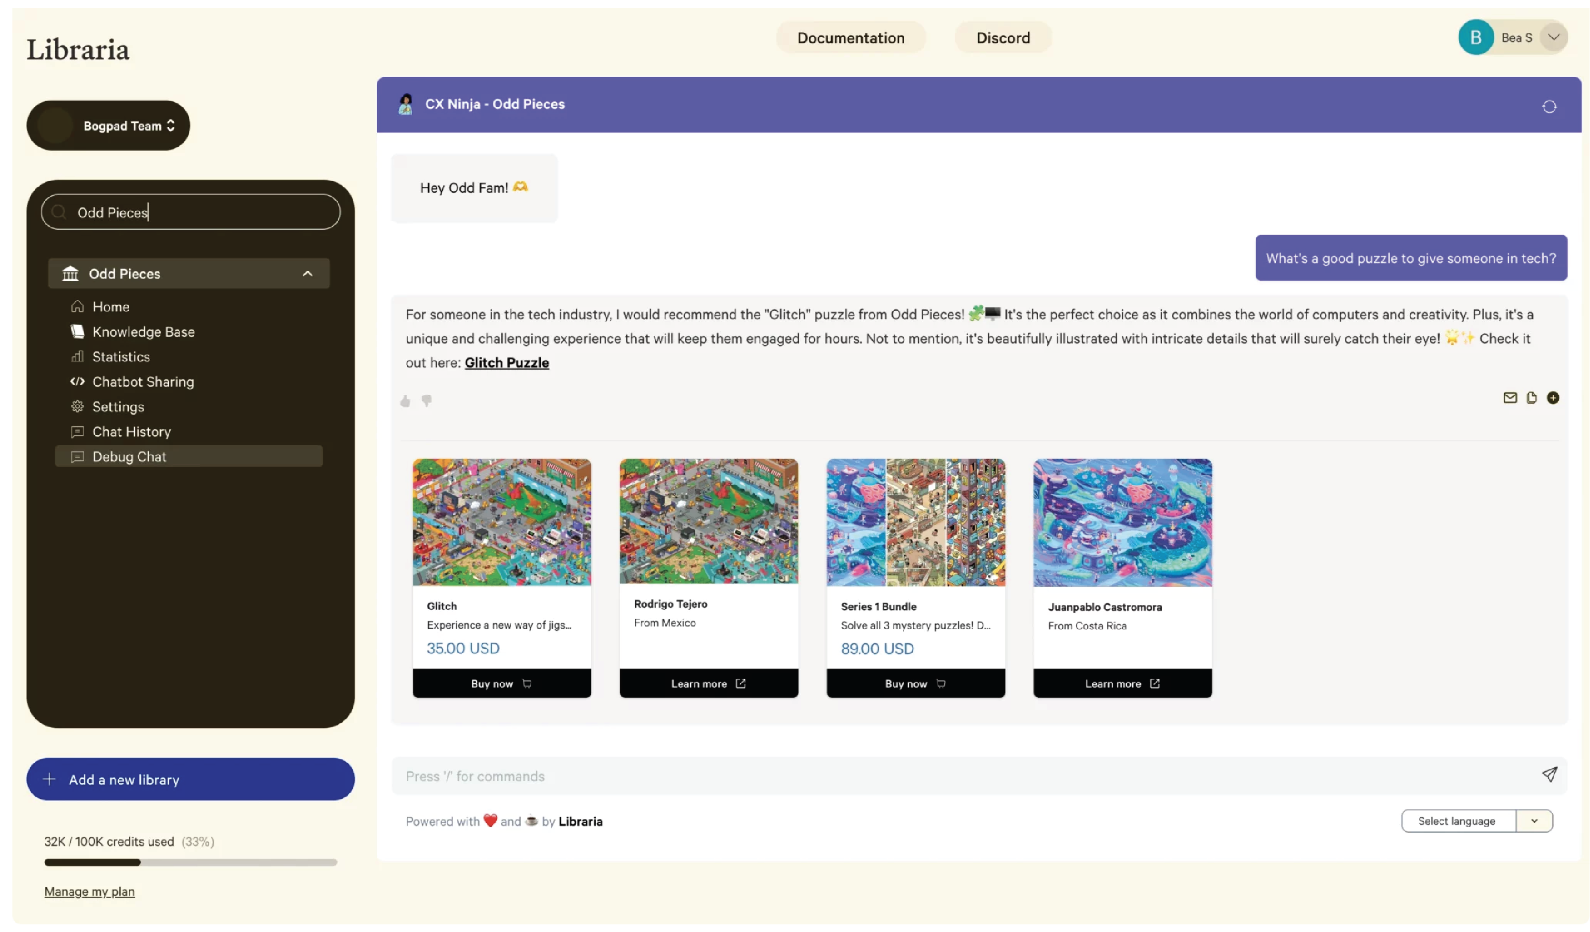Click the Press '/' for commands input field
Screen dimensions: 1590x932
[x=757, y=776]
